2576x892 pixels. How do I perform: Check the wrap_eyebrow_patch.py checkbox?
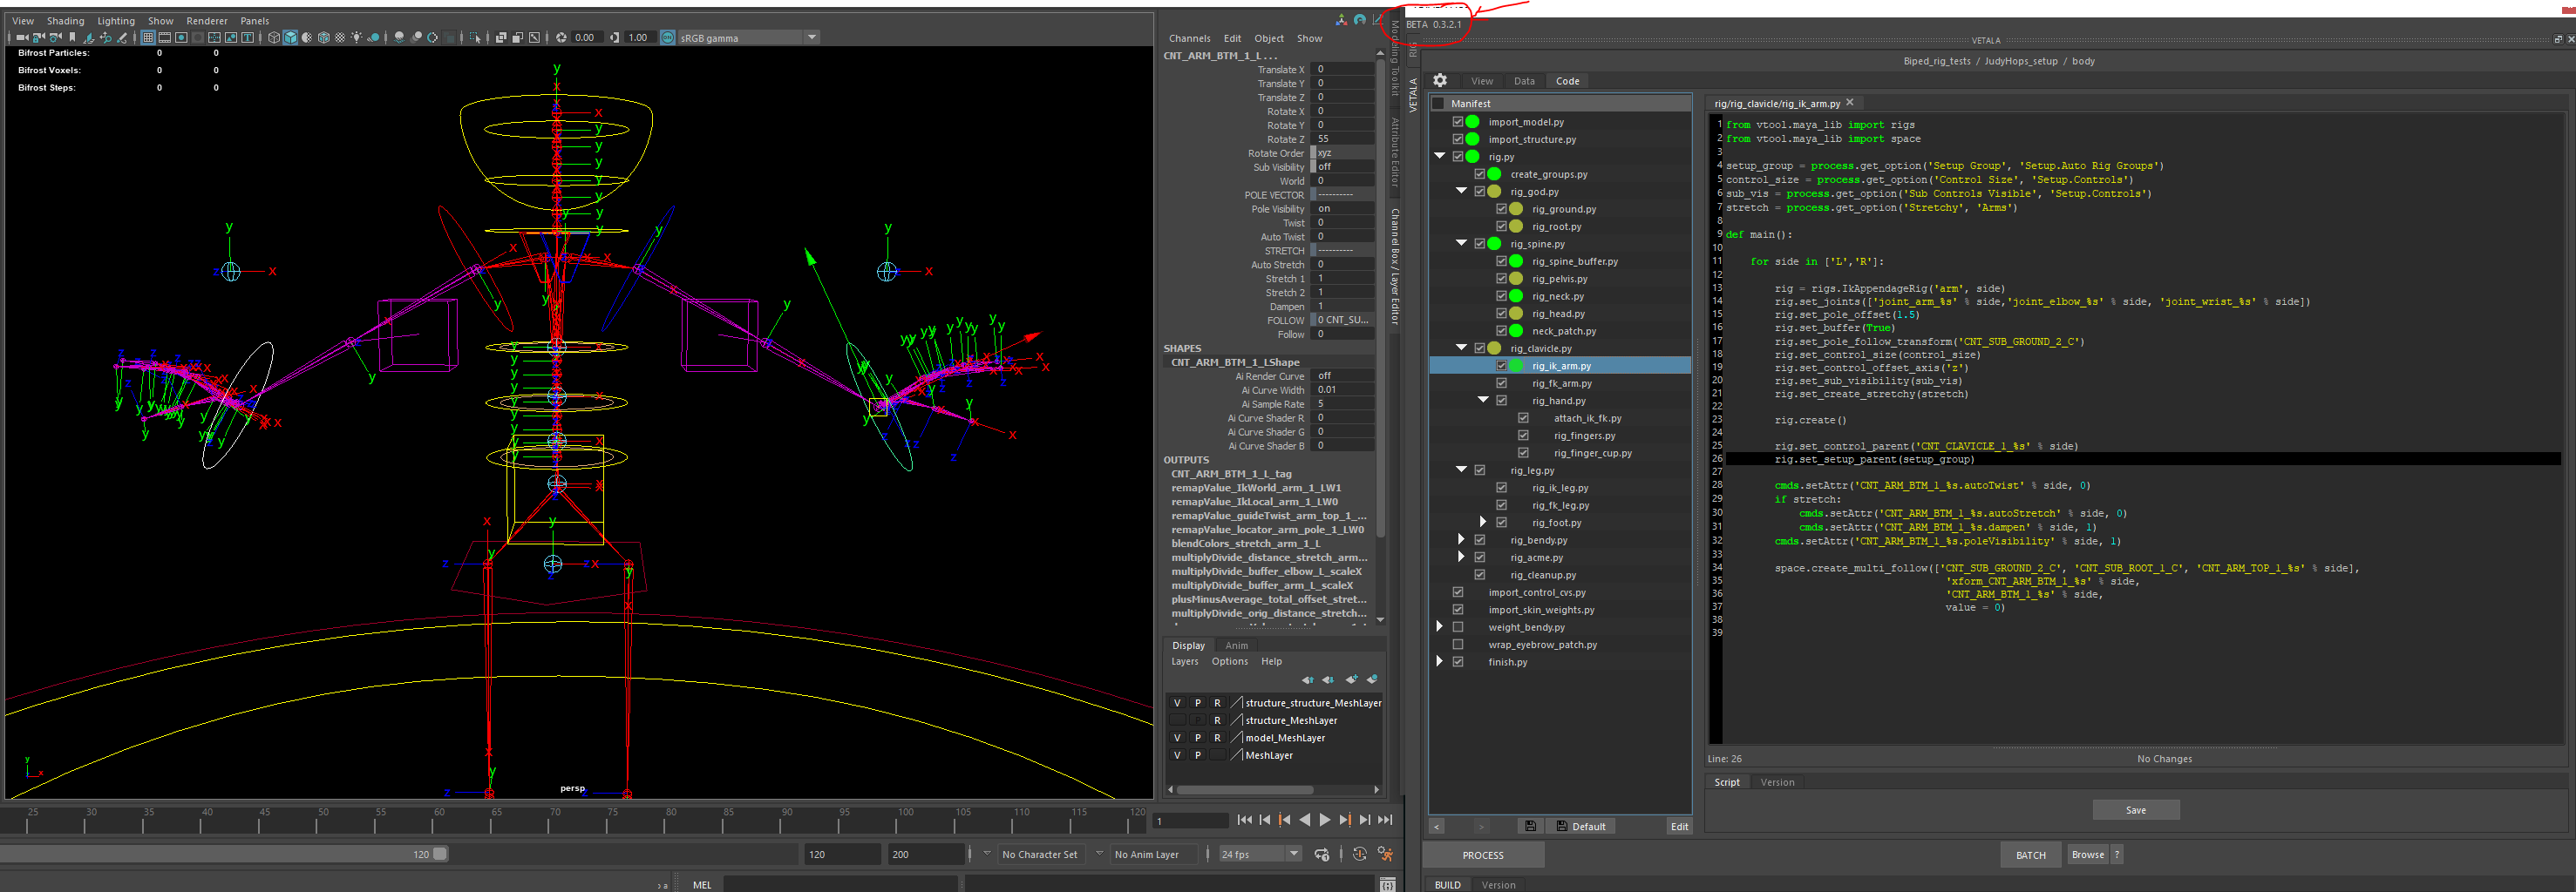point(1458,645)
